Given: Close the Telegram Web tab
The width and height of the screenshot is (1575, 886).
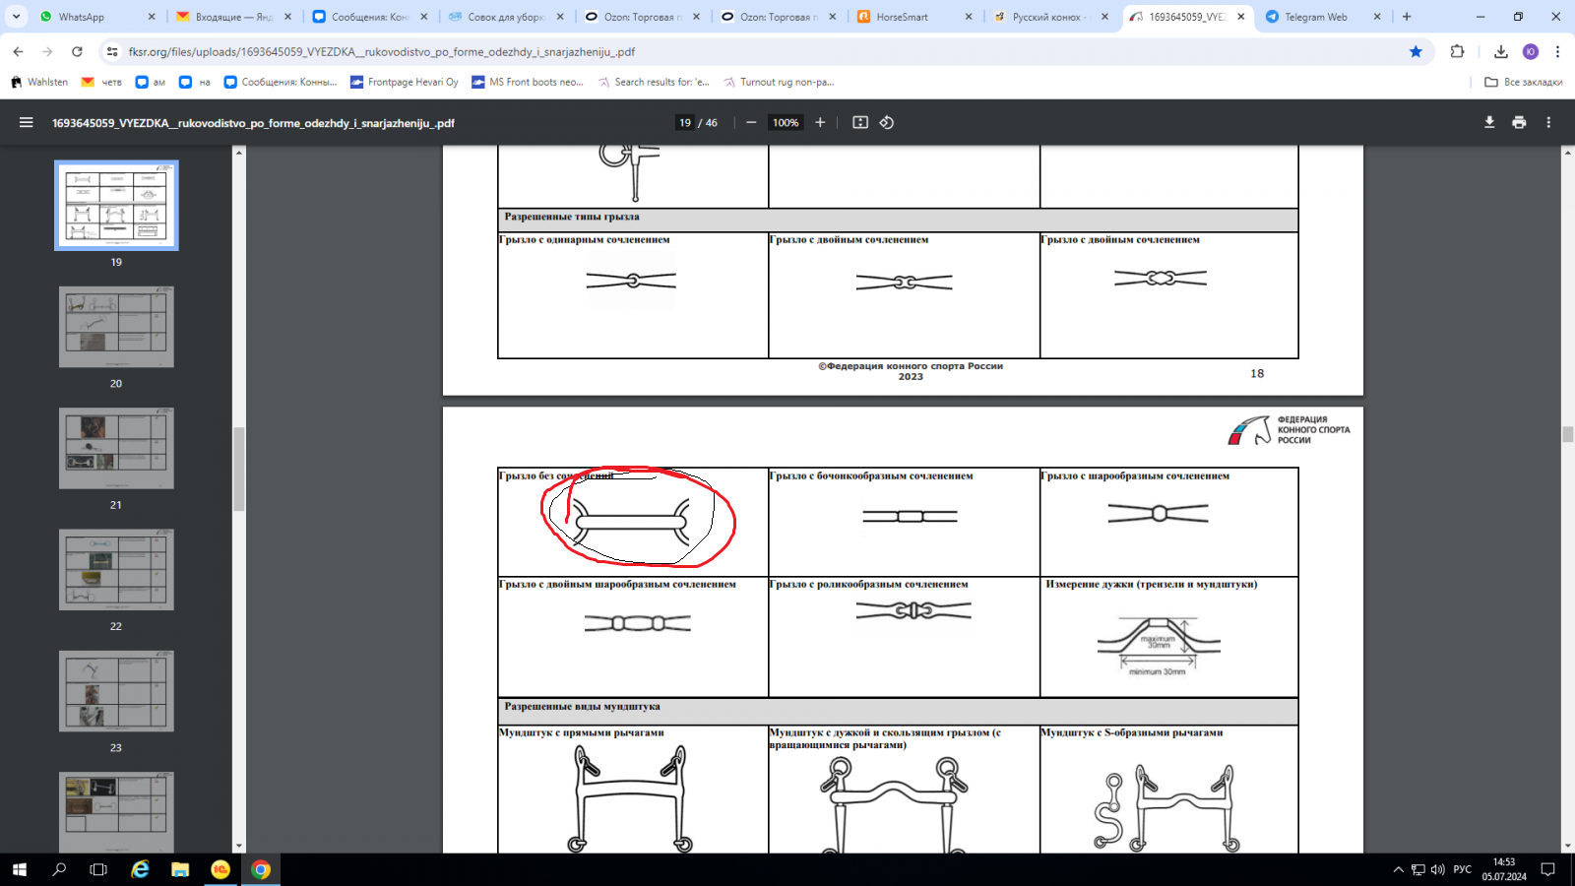Looking at the screenshot, I should 1377,17.
